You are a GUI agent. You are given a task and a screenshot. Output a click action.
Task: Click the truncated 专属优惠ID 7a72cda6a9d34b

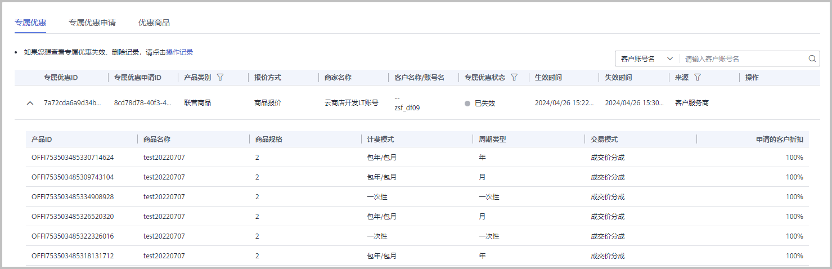pos(73,103)
